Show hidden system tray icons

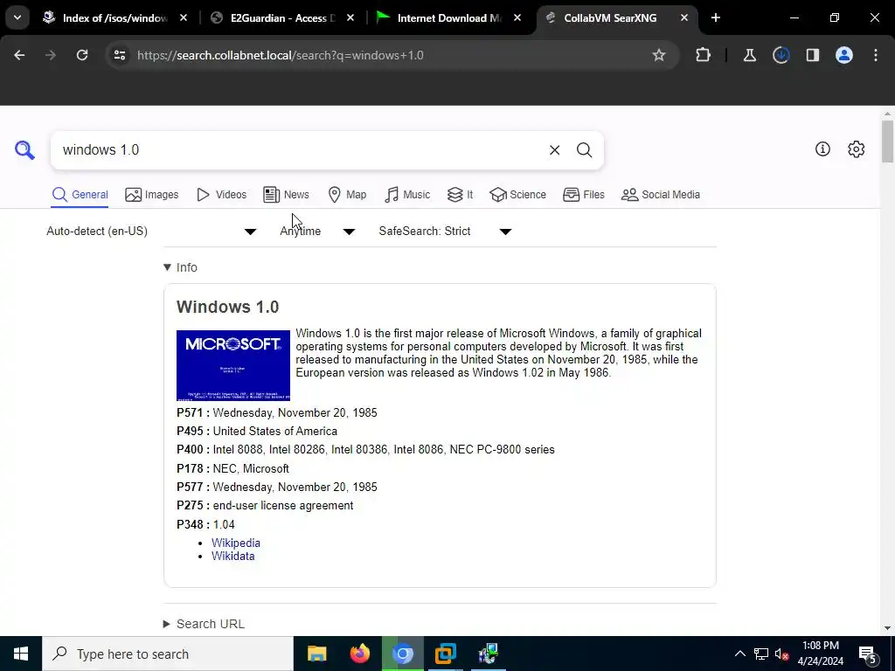tap(739, 654)
